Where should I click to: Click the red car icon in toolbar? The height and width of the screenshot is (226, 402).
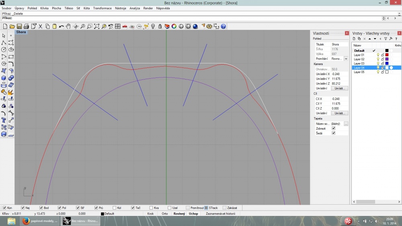(125, 26)
